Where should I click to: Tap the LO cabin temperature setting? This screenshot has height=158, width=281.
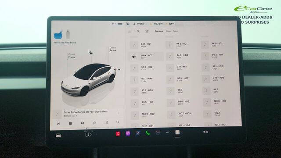click(88, 135)
